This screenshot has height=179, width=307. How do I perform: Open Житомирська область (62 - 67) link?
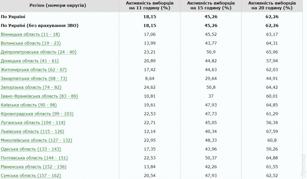[34, 70]
